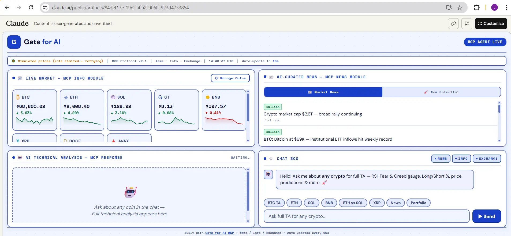This screenshot has height=236, width=511.
Task: Toggle the EXCHANGE module pill in chat box
Action: [487, 159]
